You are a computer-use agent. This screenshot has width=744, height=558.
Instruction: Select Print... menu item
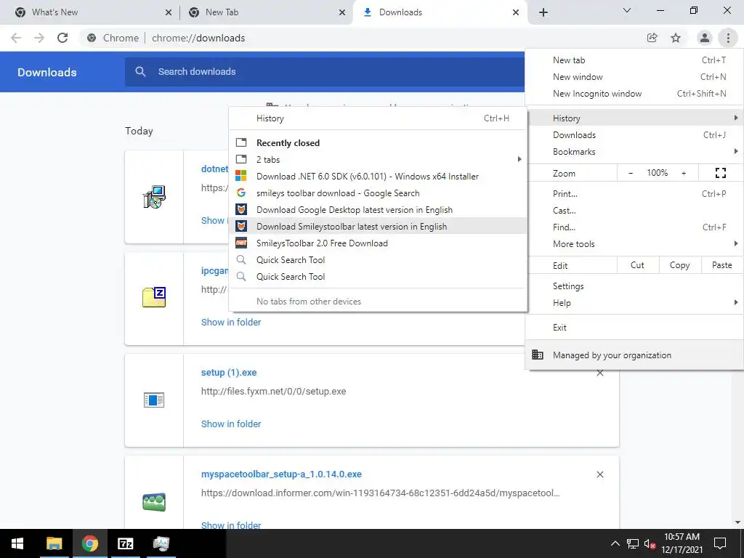click(634, 193)
